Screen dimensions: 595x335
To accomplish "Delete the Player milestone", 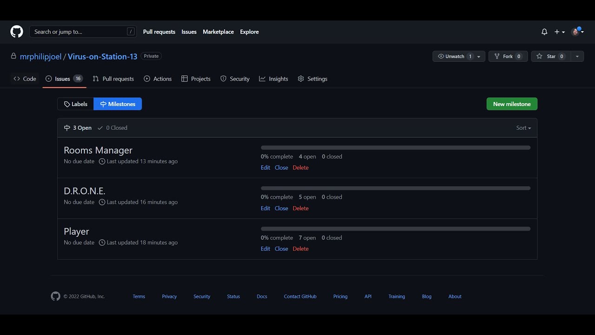I will pos(301,248).
